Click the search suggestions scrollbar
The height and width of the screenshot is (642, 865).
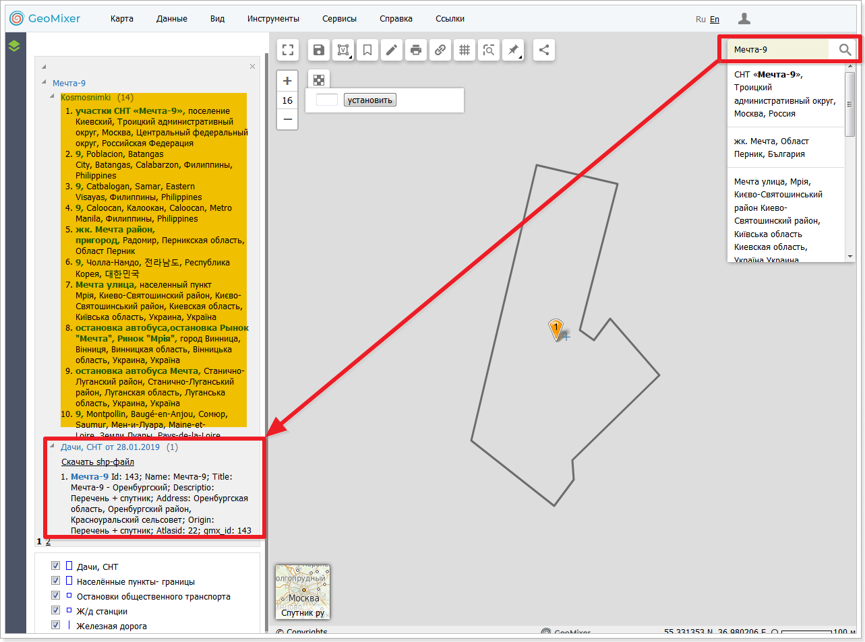(x=849, y=104)
